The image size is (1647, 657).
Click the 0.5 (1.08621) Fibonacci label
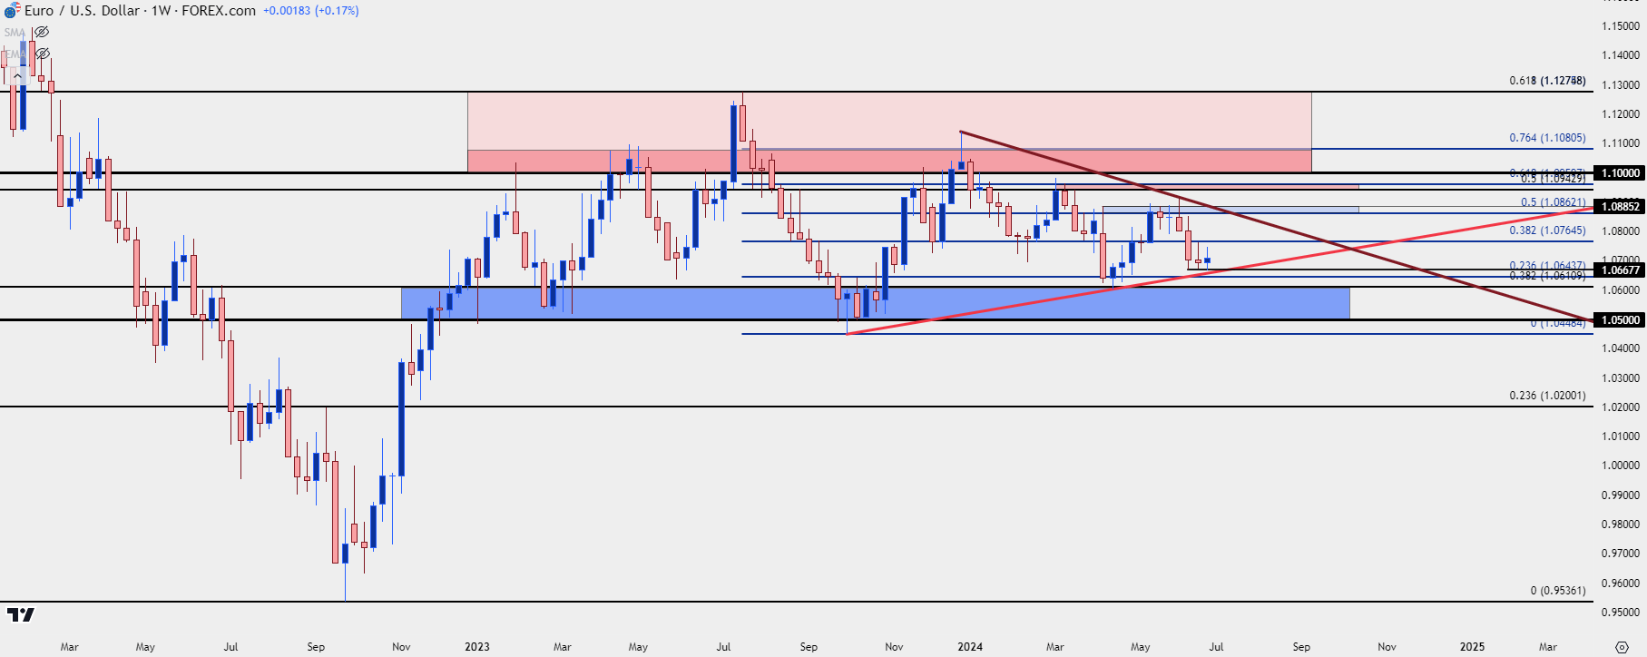click(1554, 202)
